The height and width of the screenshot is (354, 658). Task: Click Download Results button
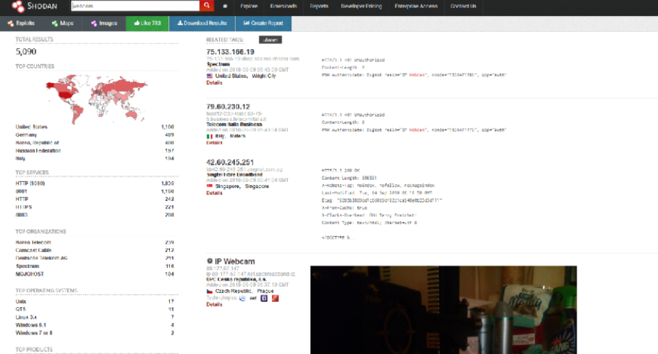pyautogui.click(x=202, y=24)
